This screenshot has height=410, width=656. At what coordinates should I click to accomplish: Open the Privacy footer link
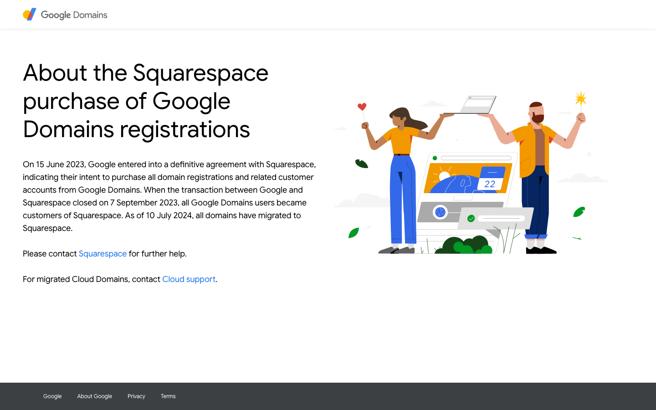[x=136, y=396]
